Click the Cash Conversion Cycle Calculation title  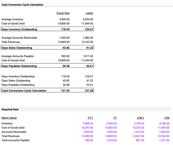pos(22,5)
